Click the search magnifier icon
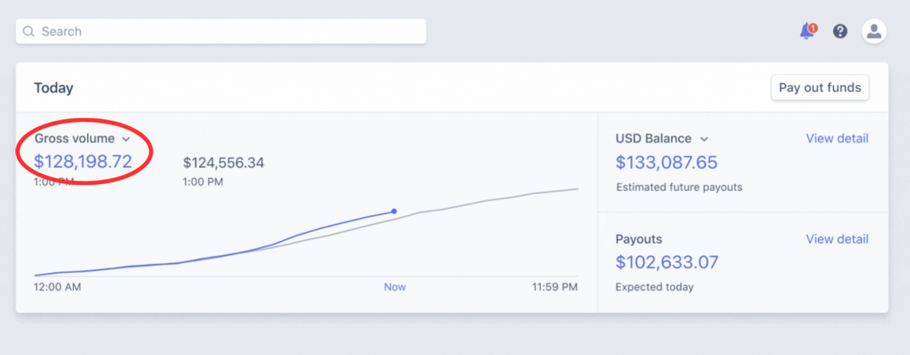Viewport: 910px width, 355px height. (x=29, y=31)
